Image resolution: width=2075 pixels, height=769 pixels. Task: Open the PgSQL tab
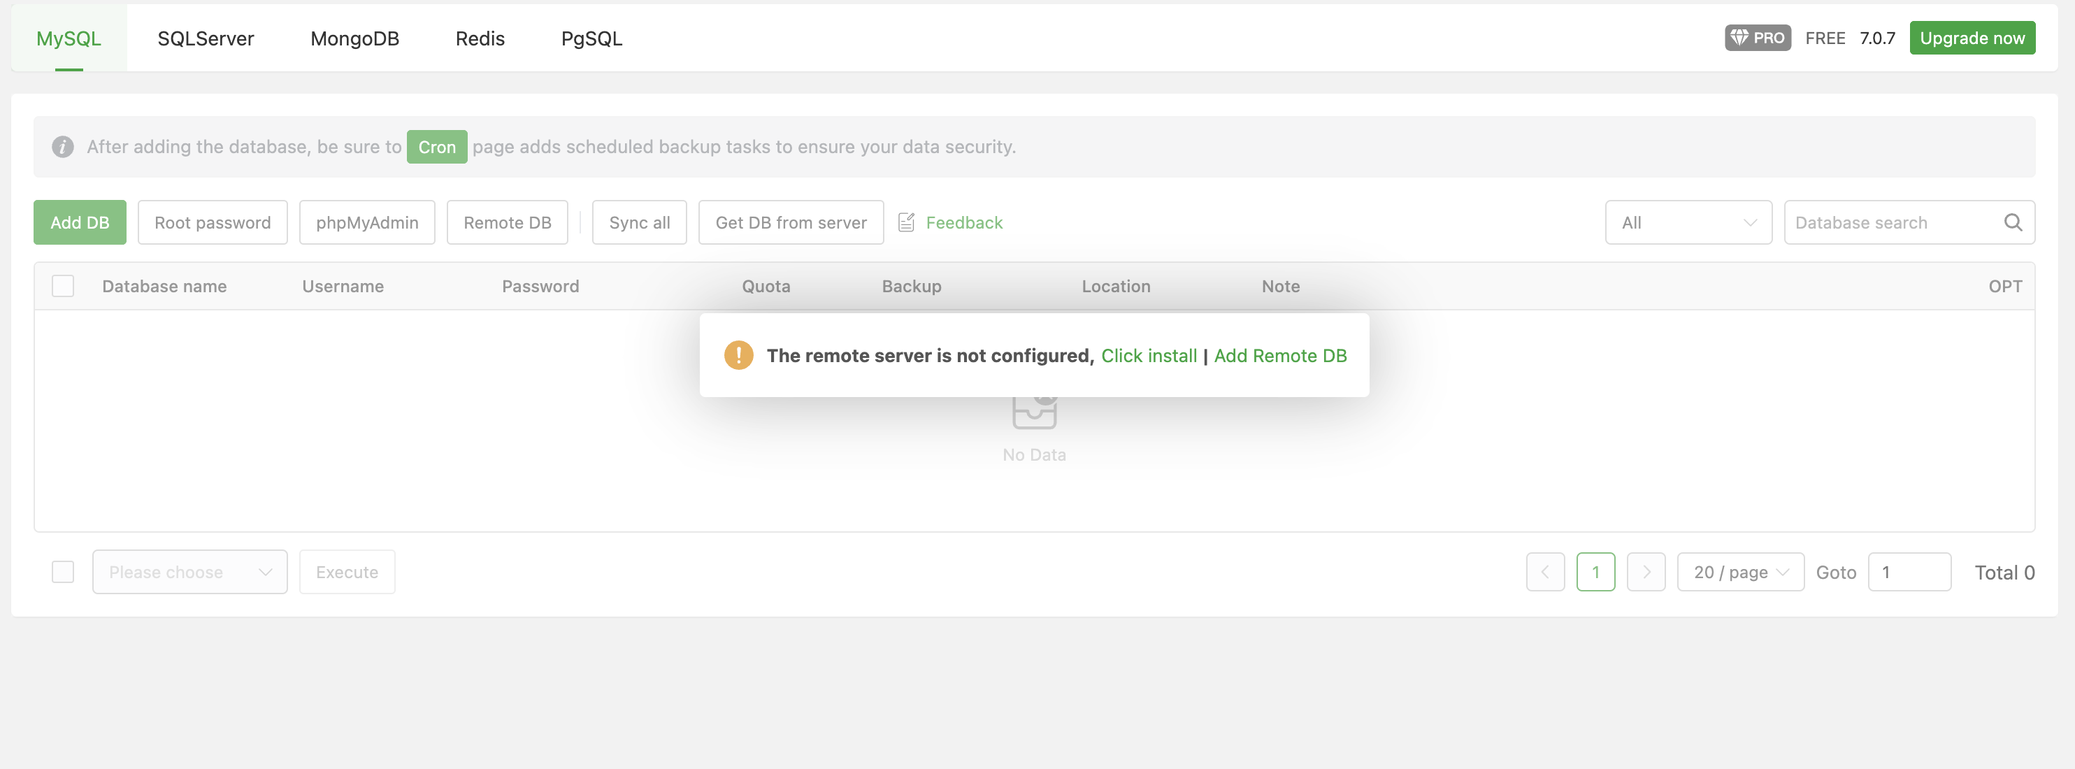591,38
